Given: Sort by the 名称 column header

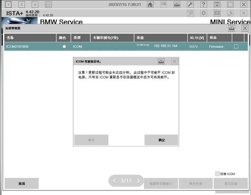Looking at the screenshot, I should click(30, 38).
